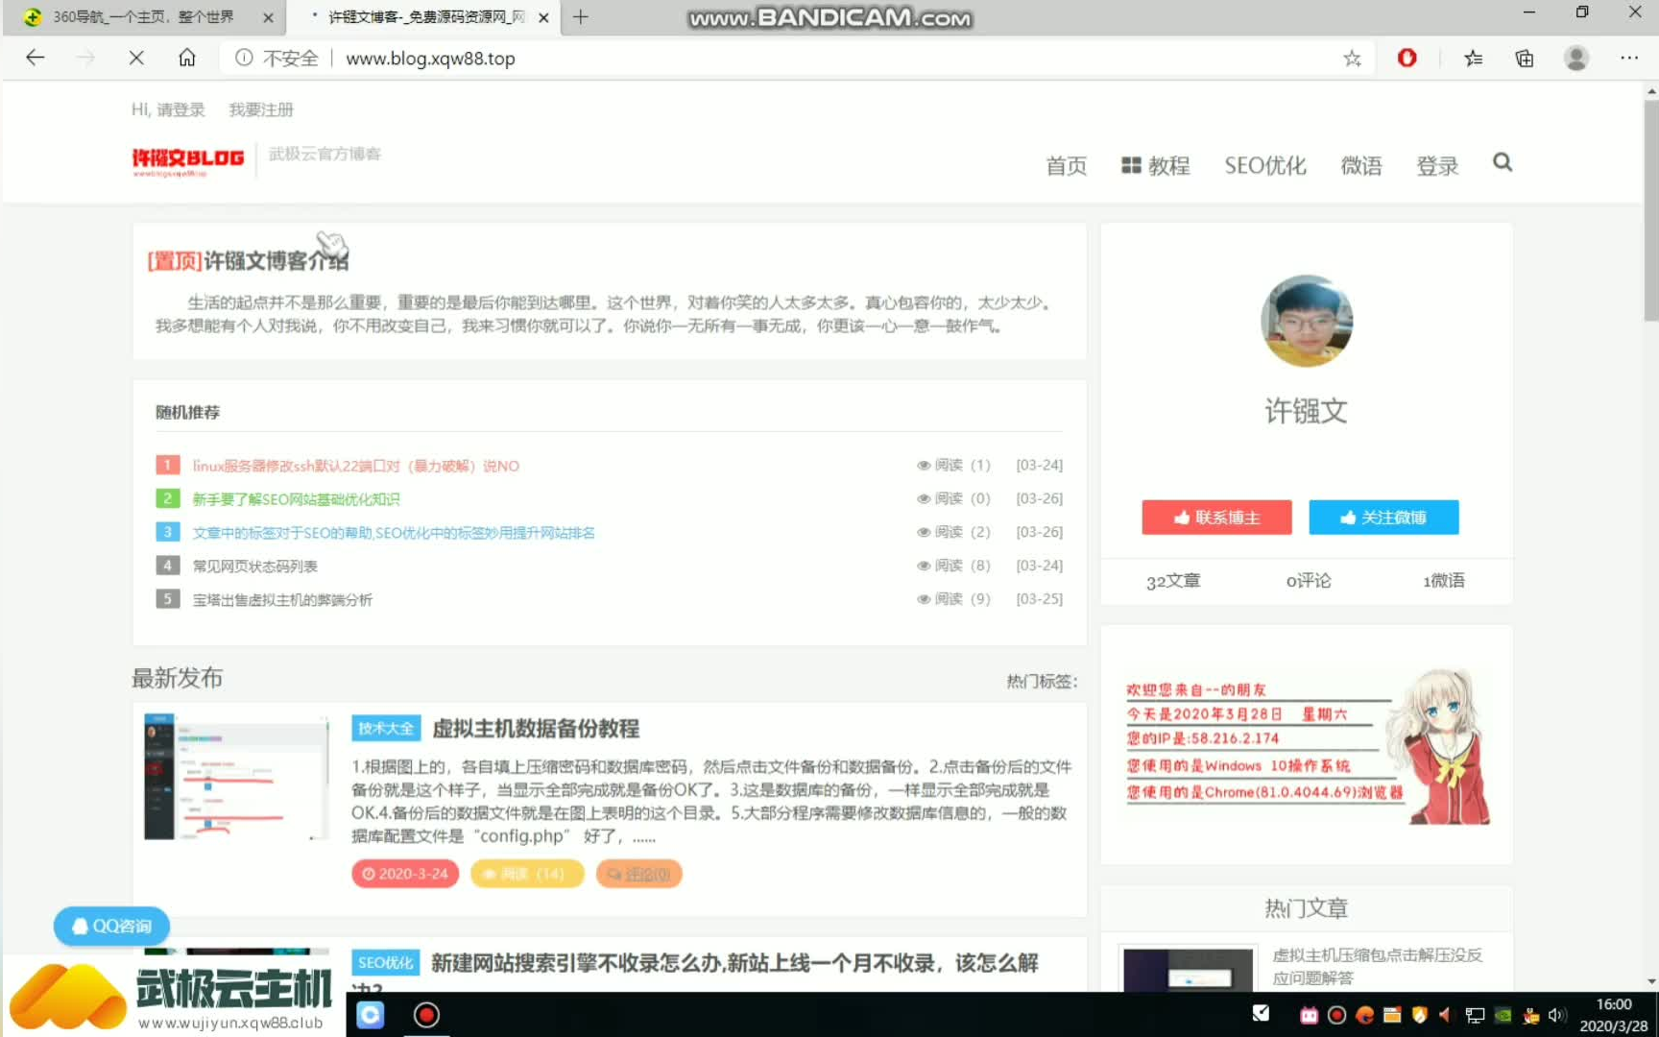Image resolution: width=1659 pixels, height=1037 pixels.
Task: Open the blog search magnifier
Action: click(1503, 162)
